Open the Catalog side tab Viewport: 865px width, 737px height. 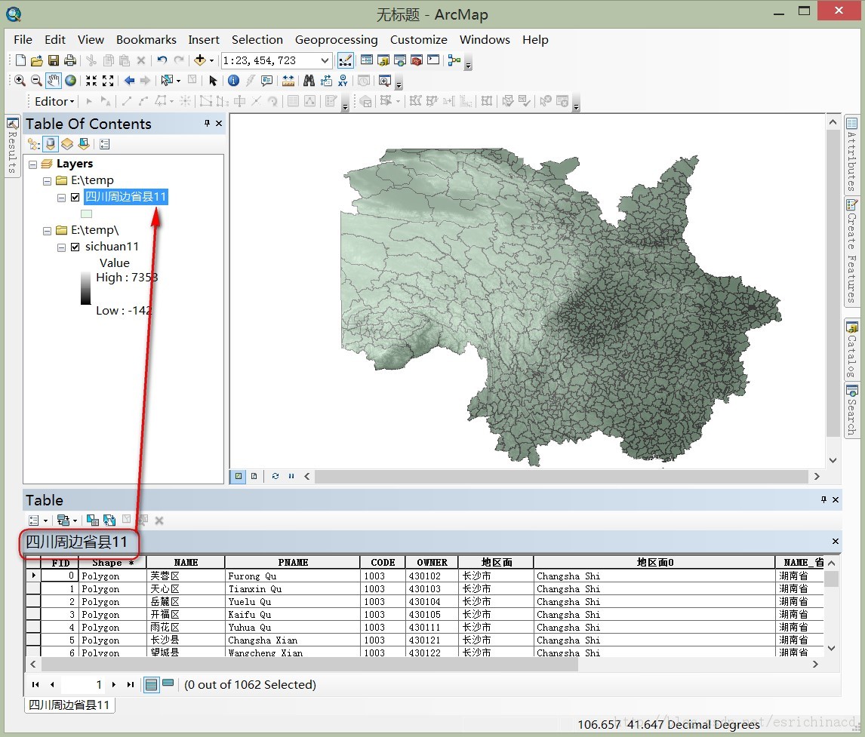point(851,350)
